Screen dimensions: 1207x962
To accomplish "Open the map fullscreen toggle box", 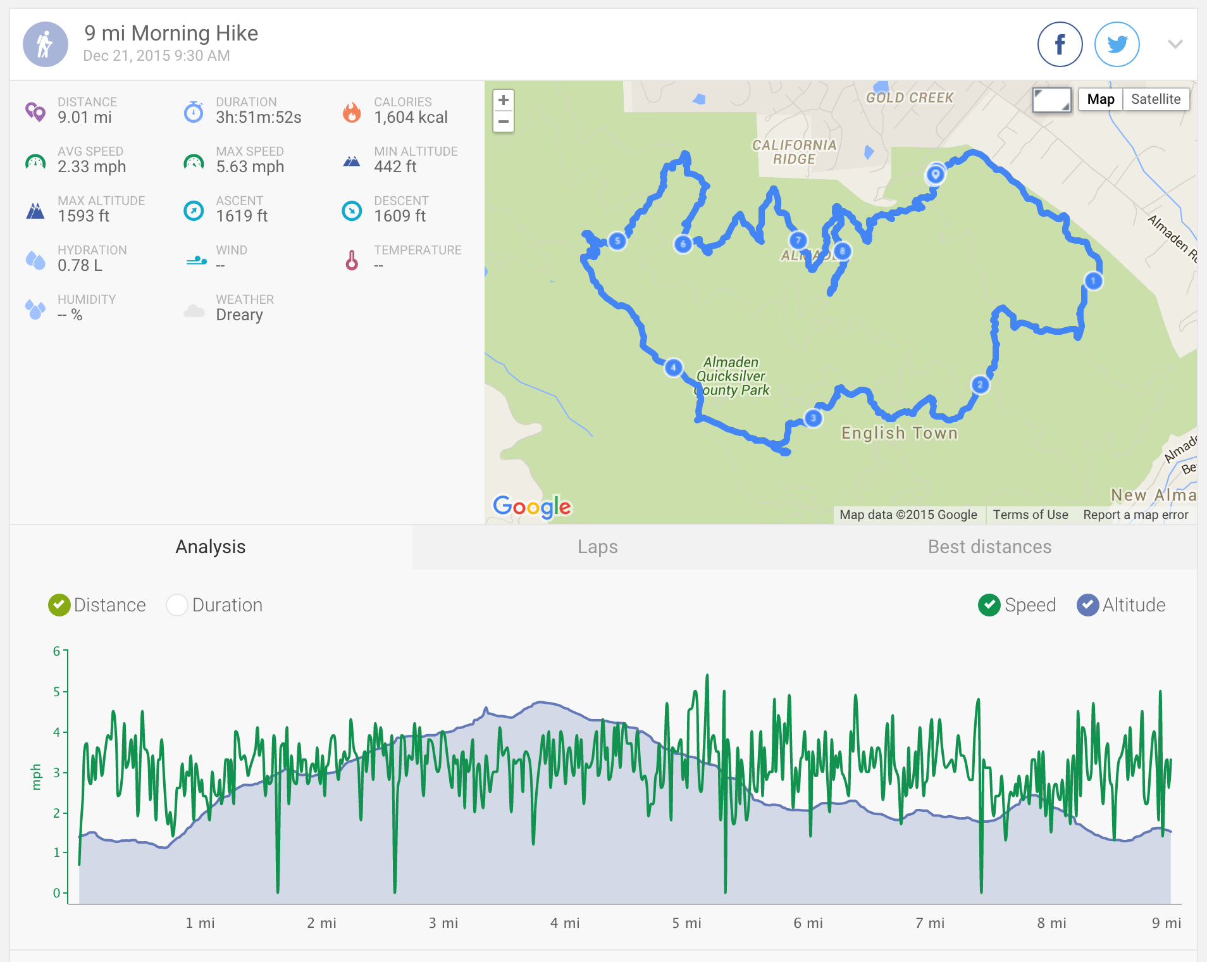I will click(x=1052, y=99).
